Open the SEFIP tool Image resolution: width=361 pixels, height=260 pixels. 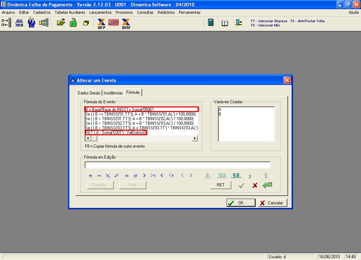(x=101, y=24)
